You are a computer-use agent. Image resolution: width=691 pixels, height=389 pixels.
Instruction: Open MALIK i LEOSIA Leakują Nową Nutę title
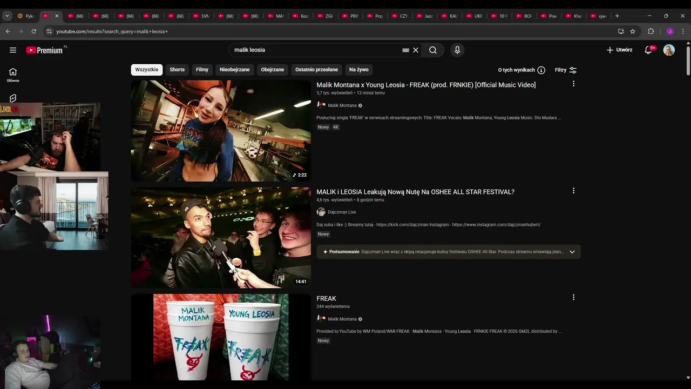[415, 192]
